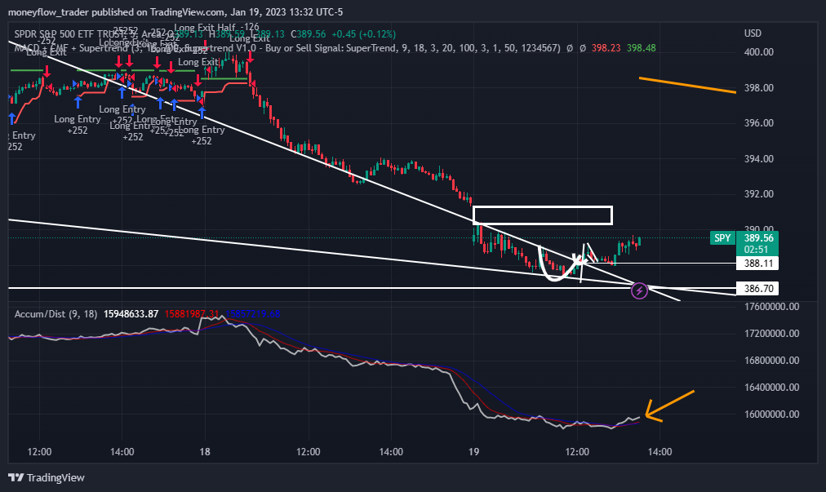Click the purple lightning bolt event icon
The image size is (826, 492).
pyautogui.click(x=639, y=290)
